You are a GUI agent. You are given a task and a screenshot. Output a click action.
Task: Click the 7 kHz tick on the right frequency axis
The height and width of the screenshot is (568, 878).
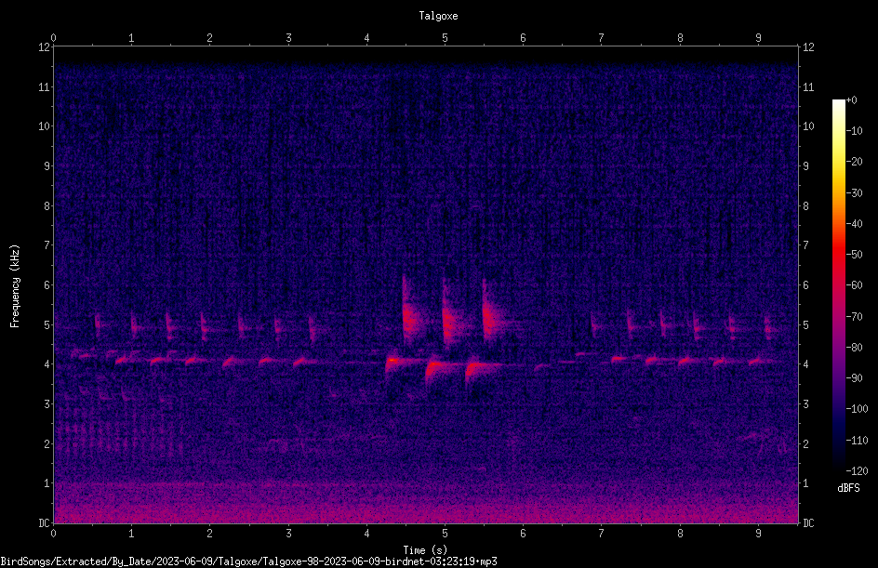[x=805, y=245]
